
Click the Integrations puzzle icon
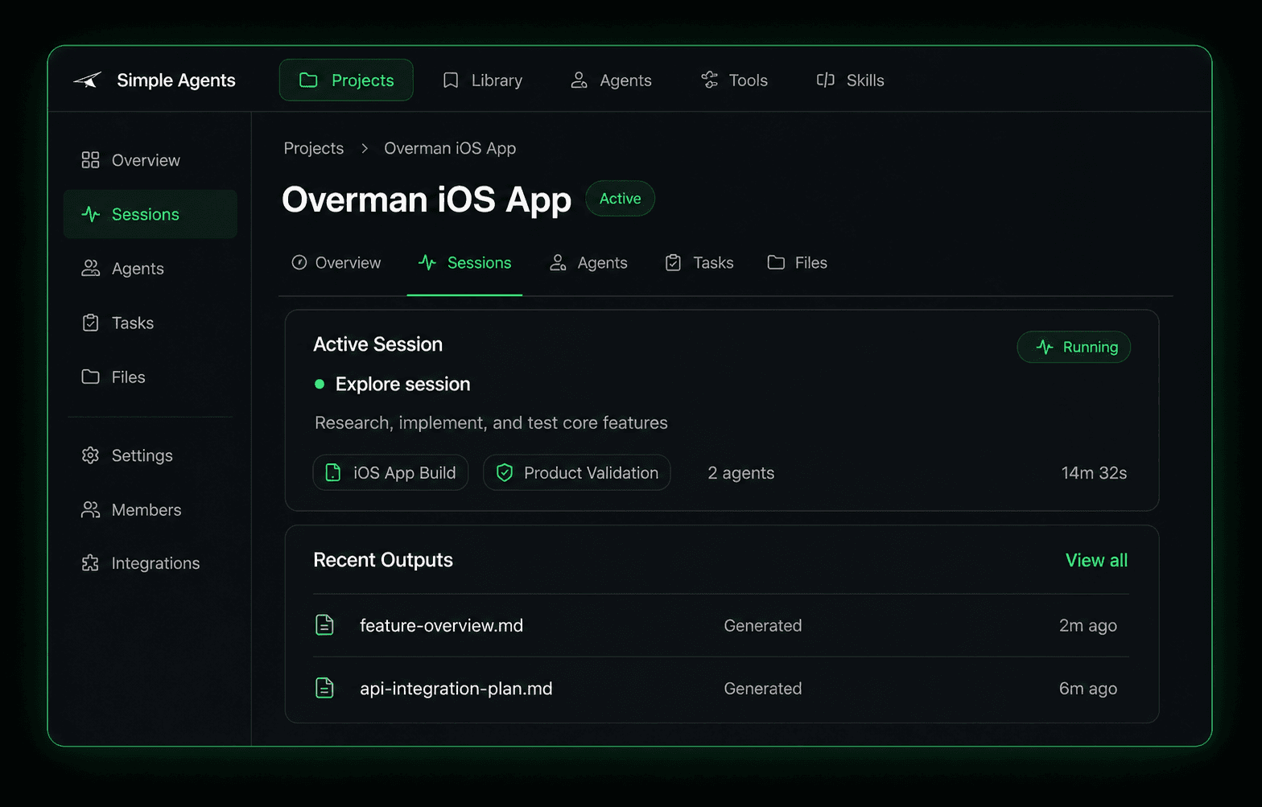click(x=90, y=563)
